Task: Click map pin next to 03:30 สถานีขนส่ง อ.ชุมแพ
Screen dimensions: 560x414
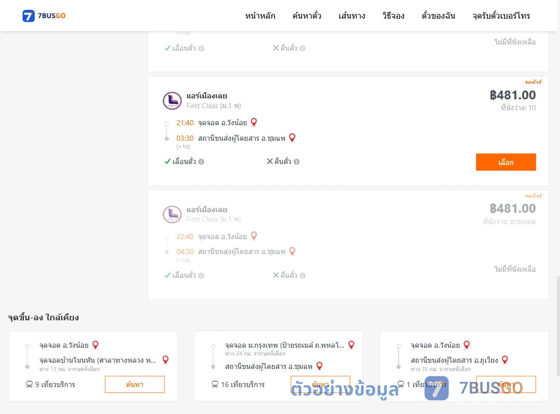Action: 292,138
